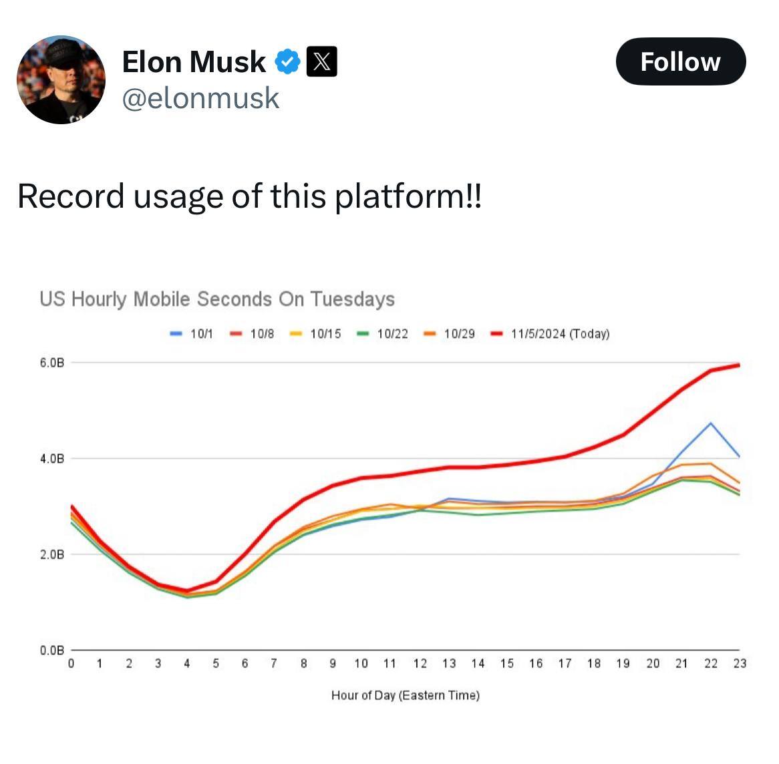Click the 6.0B y-axis label
This screenshot has height=764, width=779.
pos(51,363)
